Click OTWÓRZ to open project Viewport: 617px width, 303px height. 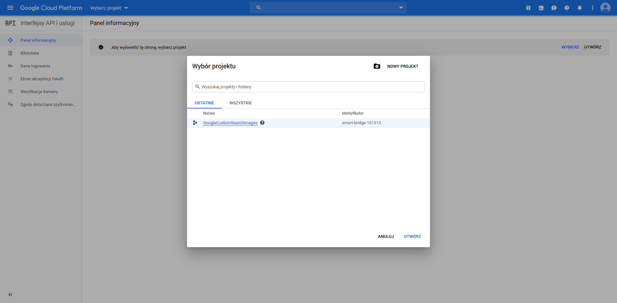click(x=412, y=237)
